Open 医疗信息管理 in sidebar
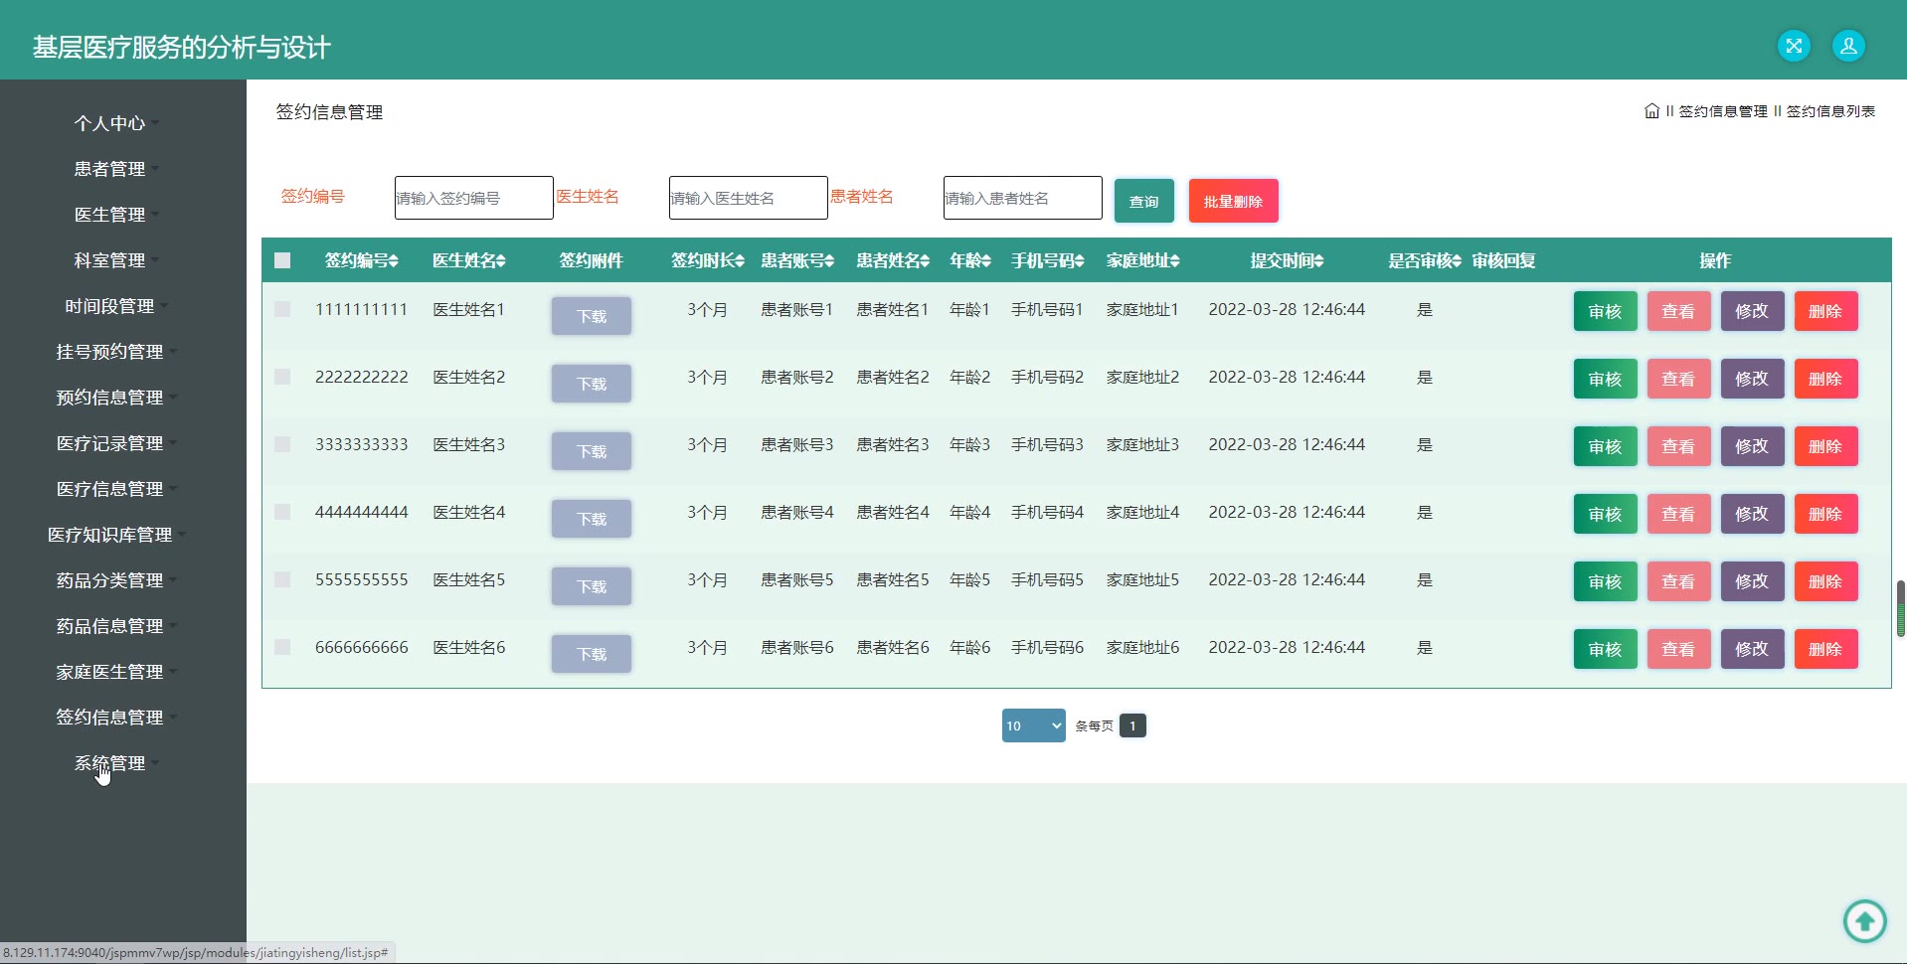1907x964 pixels. tap(116, 489)
